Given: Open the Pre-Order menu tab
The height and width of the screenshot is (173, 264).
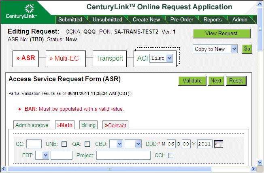Looking at the screenshot, I should coord(181,19).
